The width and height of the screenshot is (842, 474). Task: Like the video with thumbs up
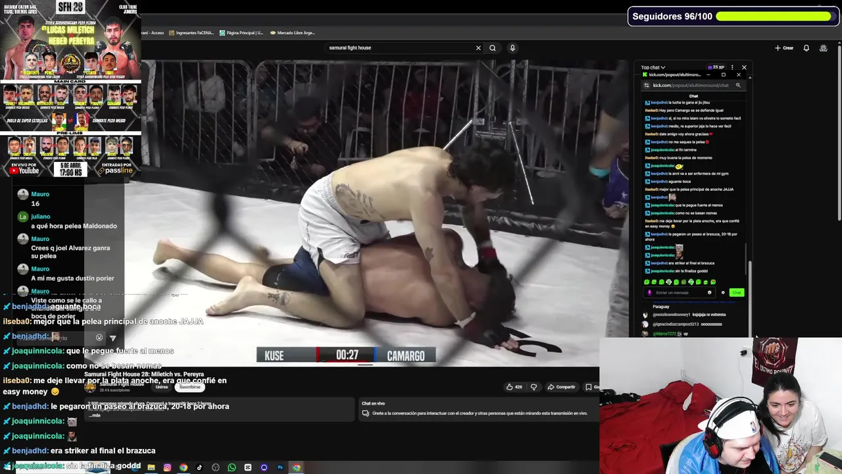click(514, 387)
